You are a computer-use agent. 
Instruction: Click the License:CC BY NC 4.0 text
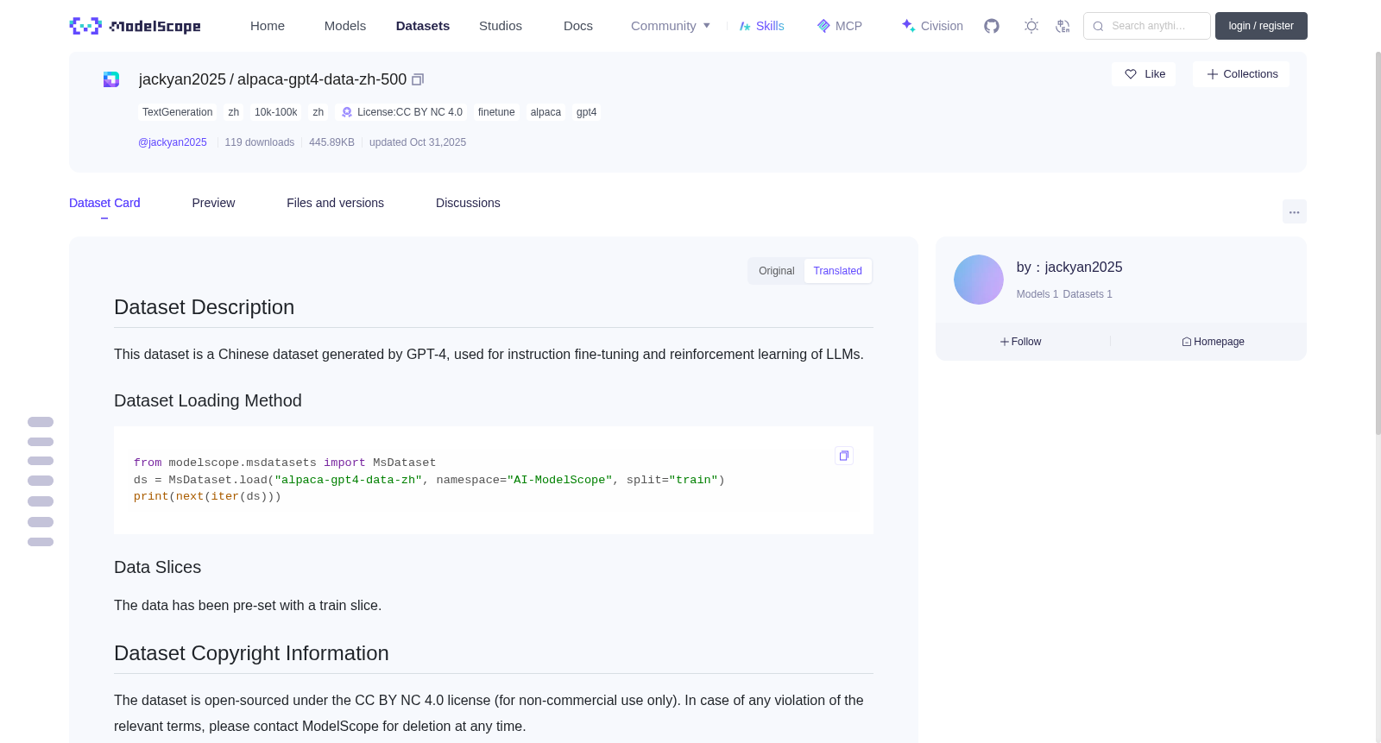click(x=410, y=112)
